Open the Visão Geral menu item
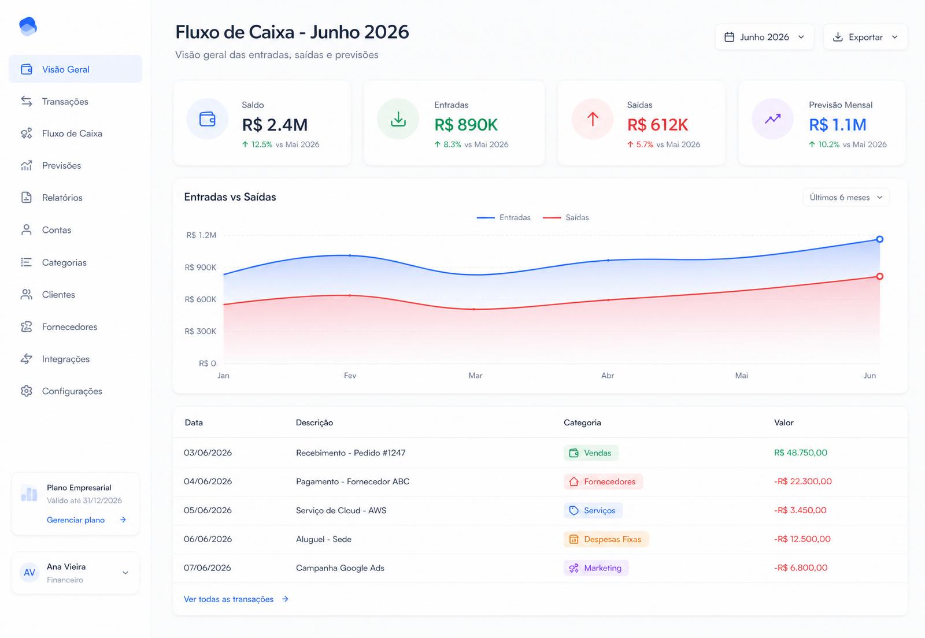This screenshot has width=925, height=638. point(75,69)
